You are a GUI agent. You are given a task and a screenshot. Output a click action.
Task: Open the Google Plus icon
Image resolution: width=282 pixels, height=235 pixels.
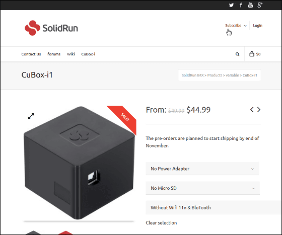pyautogui.click(x=260, y=5)
